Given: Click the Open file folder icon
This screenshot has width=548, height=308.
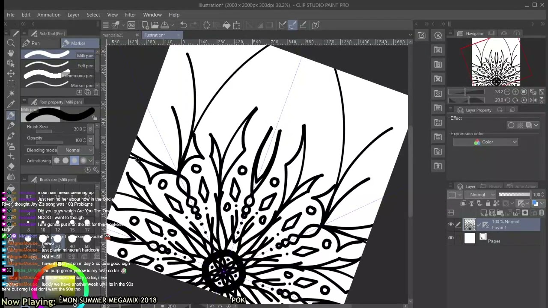Looking at the screenshot, I should (x=155, y=25).
